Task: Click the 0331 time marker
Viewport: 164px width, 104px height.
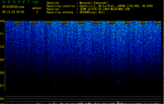Action: [18, 22]
